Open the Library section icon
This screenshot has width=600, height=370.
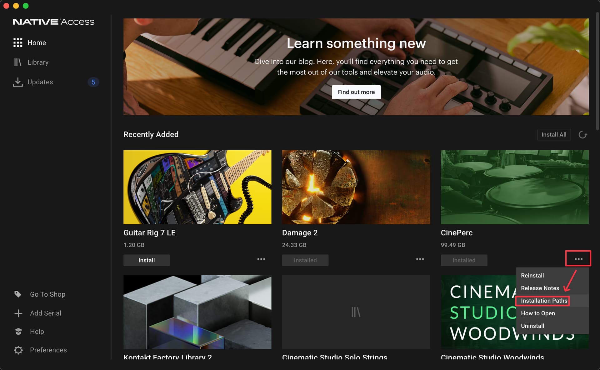coord(18,62)
